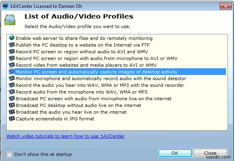Confirm selection with the OK button
Image resolution: width=235 pixels, height=161 pixels.
point(175,153)
